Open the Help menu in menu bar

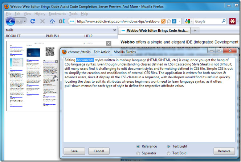coord(84,14)
